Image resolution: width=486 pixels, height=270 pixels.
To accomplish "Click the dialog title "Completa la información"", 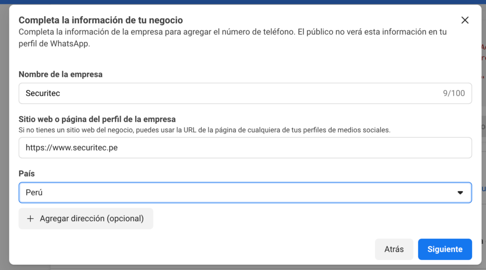I will click(x=100, y=20).
